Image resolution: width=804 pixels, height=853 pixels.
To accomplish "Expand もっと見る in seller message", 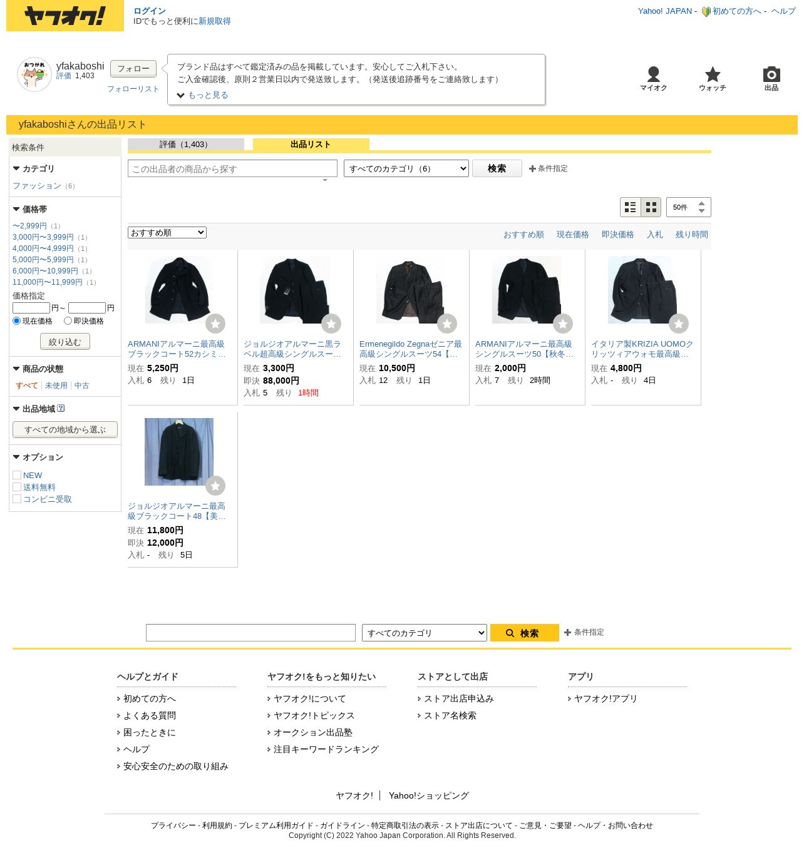I will [202, 95].
